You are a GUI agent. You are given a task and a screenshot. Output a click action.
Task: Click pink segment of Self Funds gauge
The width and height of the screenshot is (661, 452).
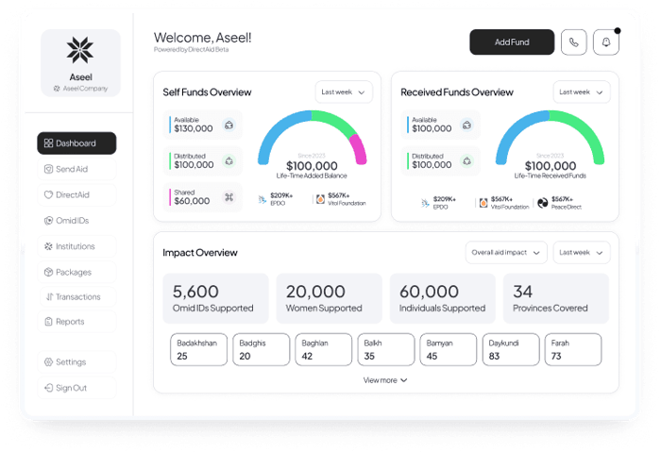click(358, 148)
